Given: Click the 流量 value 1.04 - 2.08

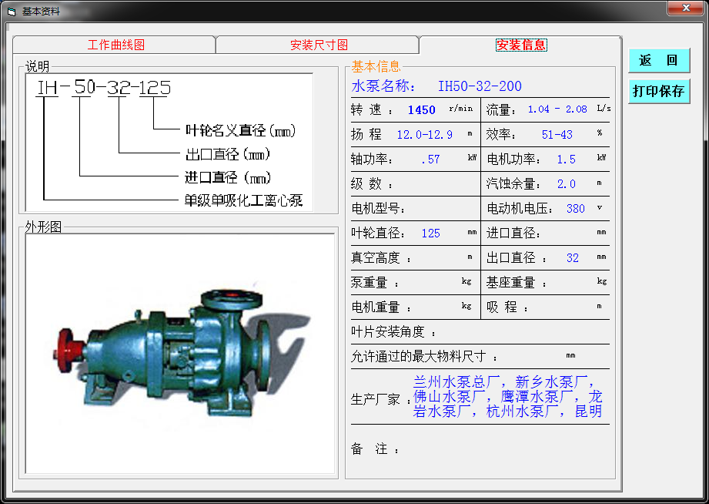Looking at the screenshot, I should pos(557,109).
